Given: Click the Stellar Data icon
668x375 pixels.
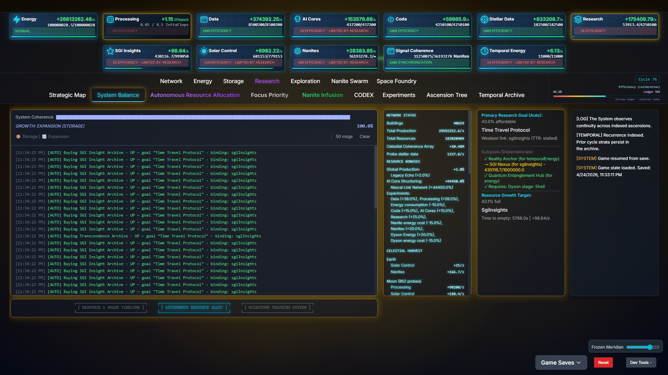Looking at the screenshot, I should click(485, 19).
